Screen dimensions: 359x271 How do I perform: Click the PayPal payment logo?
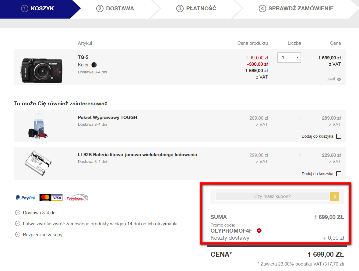click(x=26, y=198)
